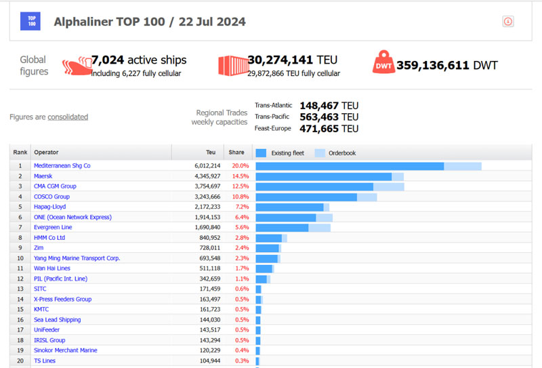The height and width of the screenshot is (368, 542).
Task: Click the Teu column header
Action: click(x=211, y=152)
